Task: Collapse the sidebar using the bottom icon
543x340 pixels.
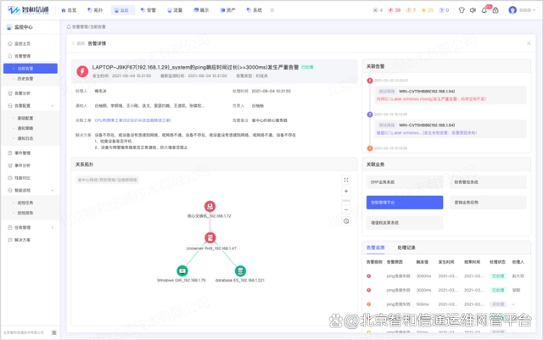Action: click(x=54, y=332)
